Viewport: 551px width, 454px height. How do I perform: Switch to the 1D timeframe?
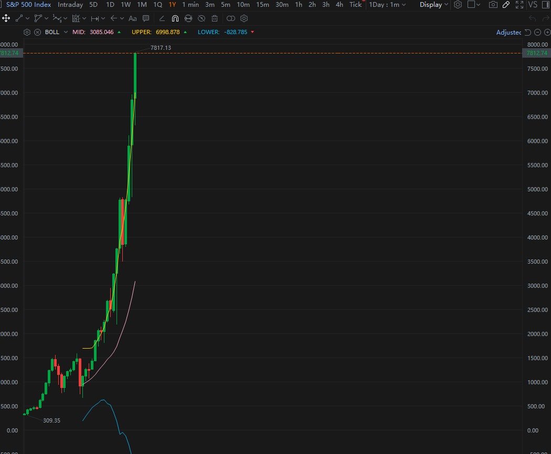click(110, 5)
